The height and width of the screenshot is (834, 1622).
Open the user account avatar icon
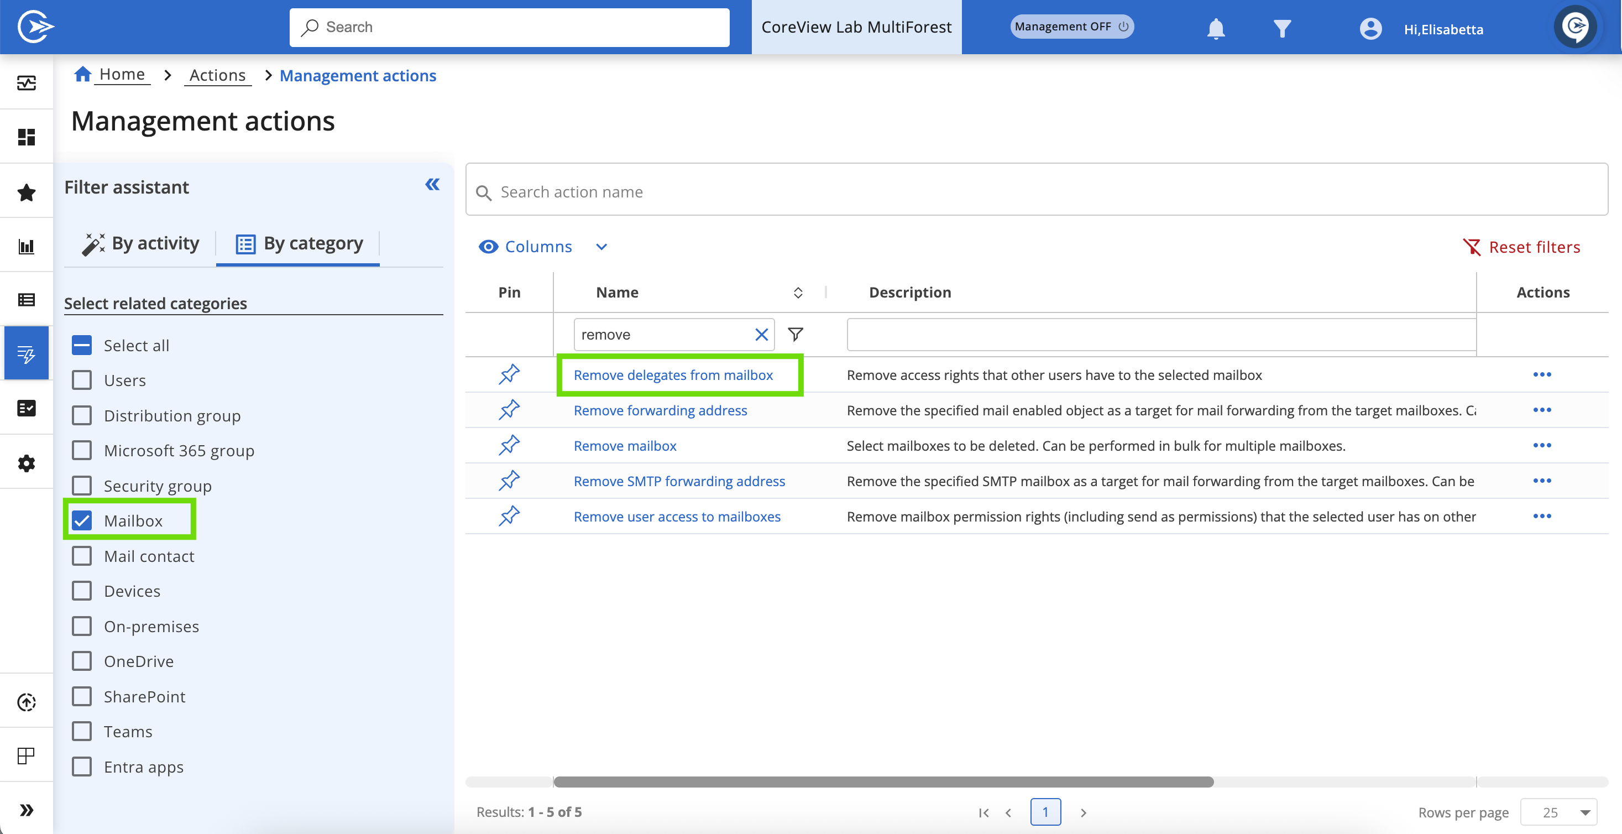pyautogui.click(x=1370, y=29)
